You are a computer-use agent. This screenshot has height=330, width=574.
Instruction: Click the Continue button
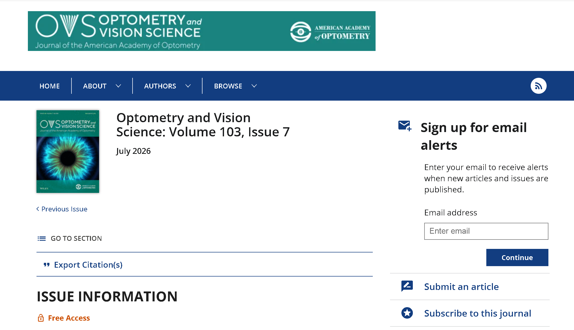(517, 258)
